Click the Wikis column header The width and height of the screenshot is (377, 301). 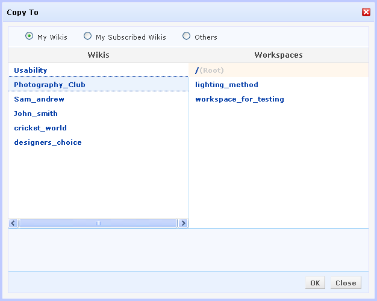(x=98, y=55)
